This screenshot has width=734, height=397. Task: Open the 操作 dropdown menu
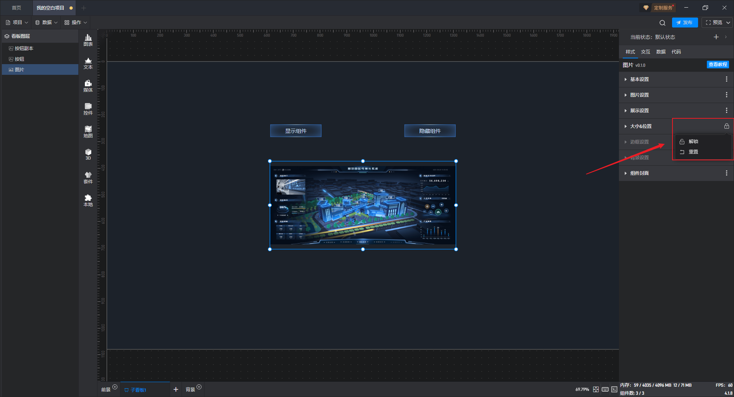(76, 23)
